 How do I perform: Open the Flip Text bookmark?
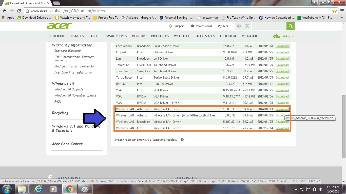[238, 18]
